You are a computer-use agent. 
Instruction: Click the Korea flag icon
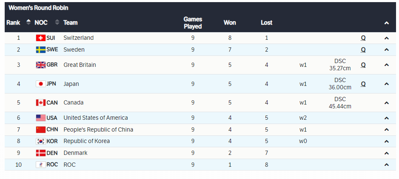click(x=41, y=141)
